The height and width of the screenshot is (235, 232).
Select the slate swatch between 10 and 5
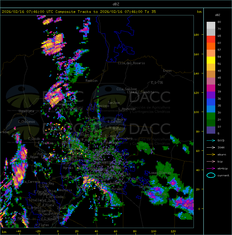(x=211, y=130)
